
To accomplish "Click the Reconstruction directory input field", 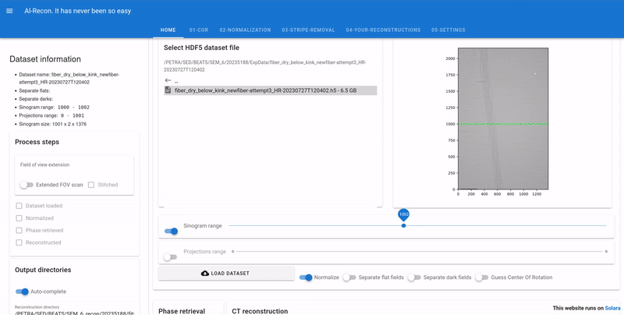I will [74, 313].
